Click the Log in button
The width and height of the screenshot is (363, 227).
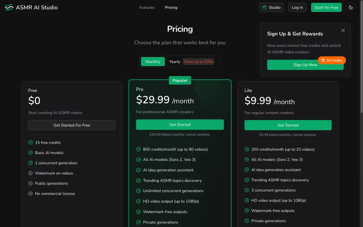tap(297, 7)
